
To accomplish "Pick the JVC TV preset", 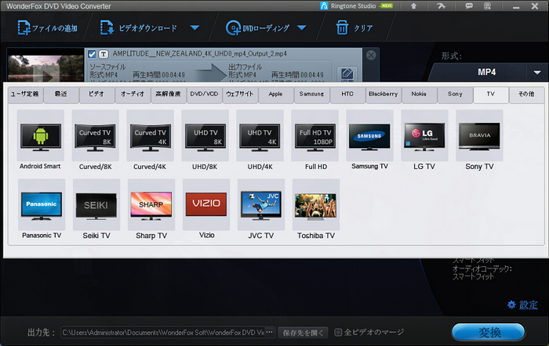I will click(261, 209).
